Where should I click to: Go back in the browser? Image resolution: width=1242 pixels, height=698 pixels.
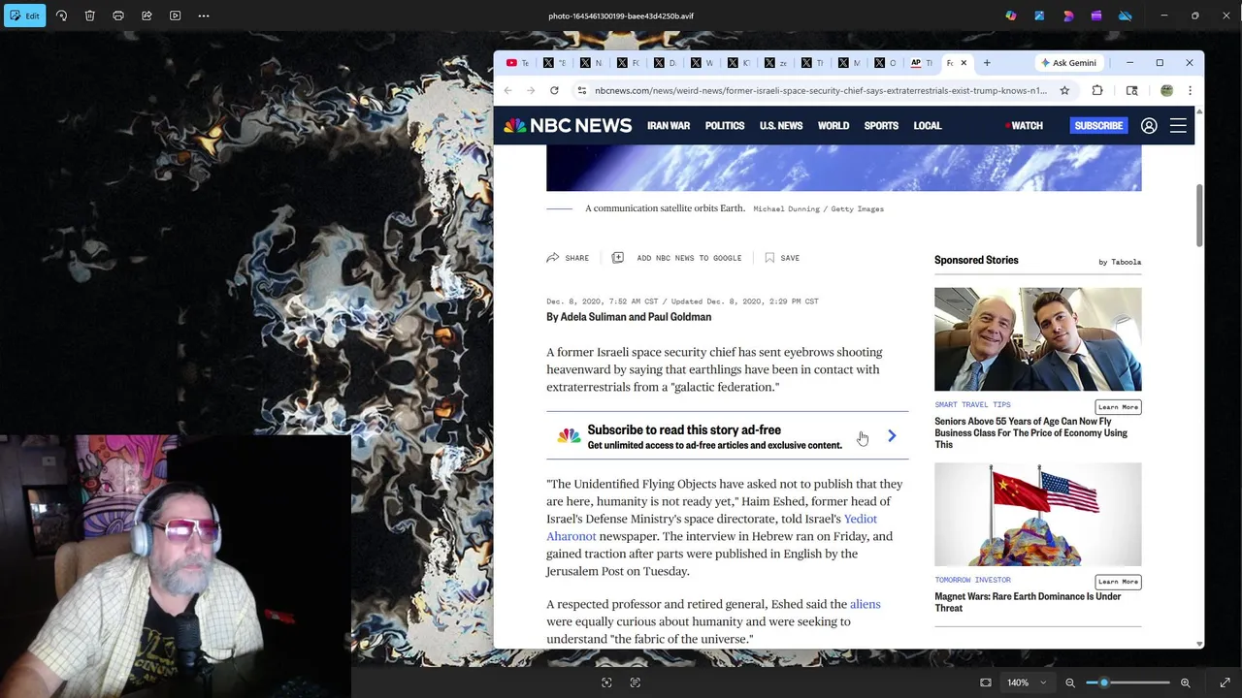[507, 90]
